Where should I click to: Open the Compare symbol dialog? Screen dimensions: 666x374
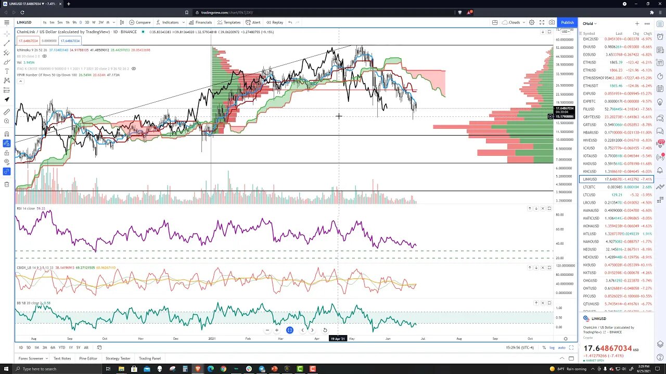[140, 22]
